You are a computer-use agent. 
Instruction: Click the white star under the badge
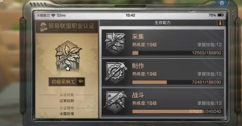pos(68,68)
